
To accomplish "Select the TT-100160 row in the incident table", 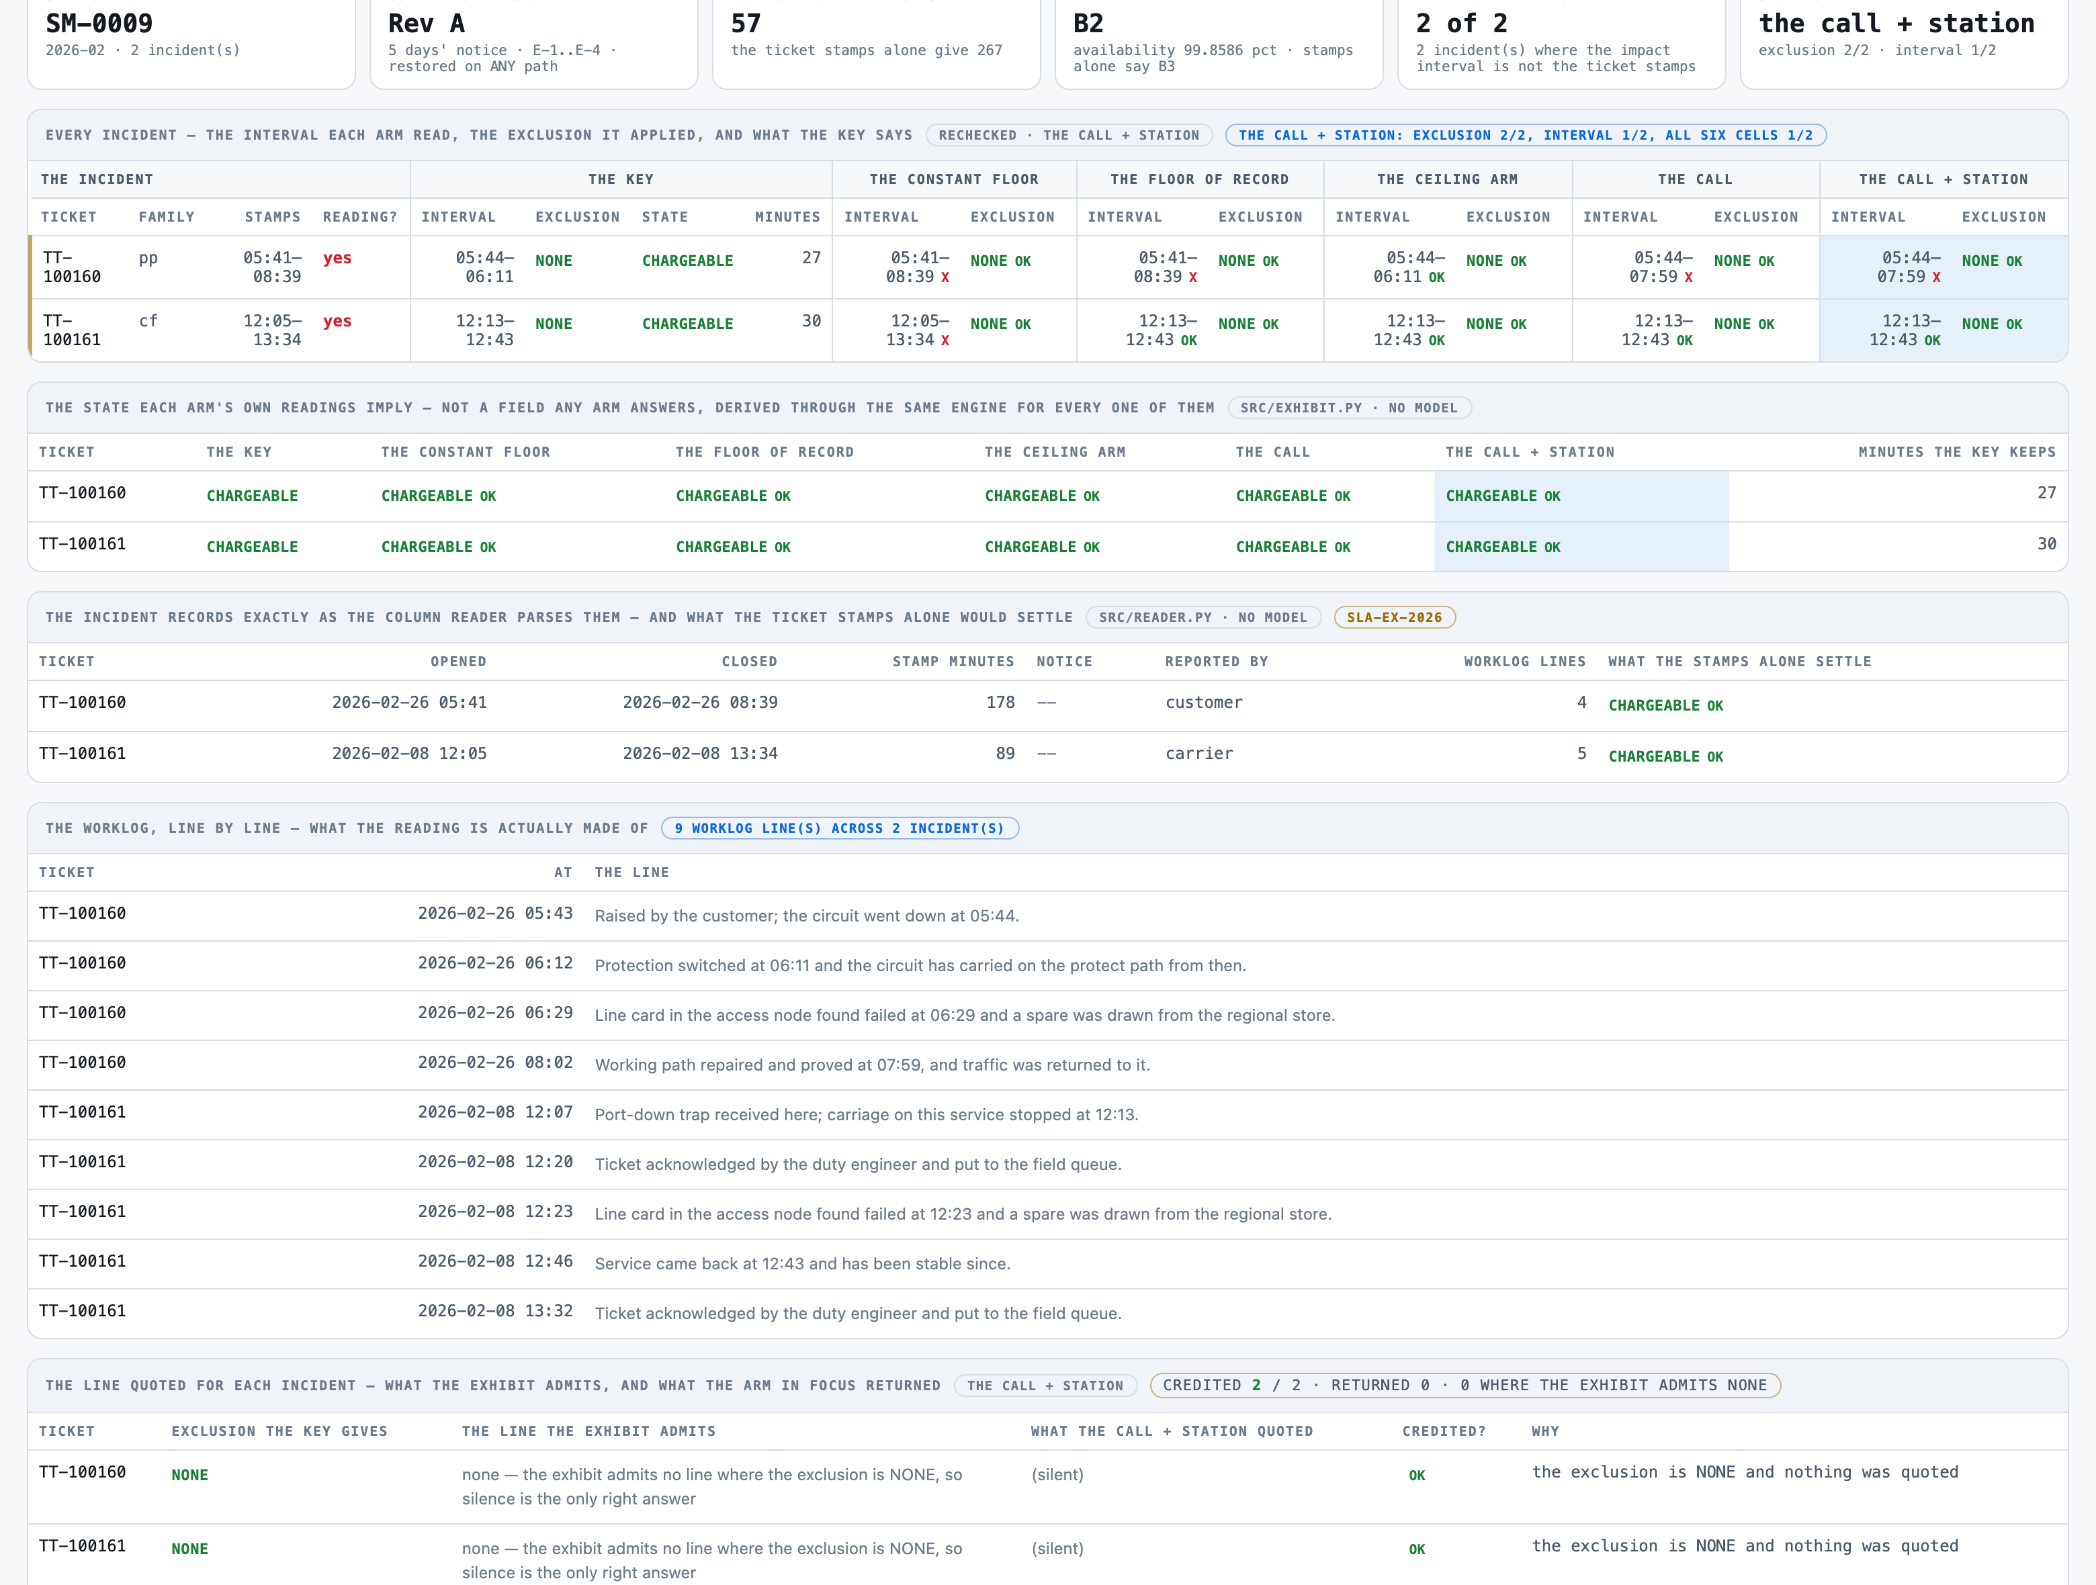I will tap(1048, 267).
